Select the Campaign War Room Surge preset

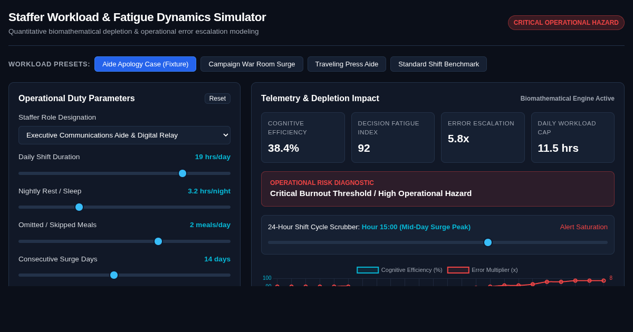(252, 64)
